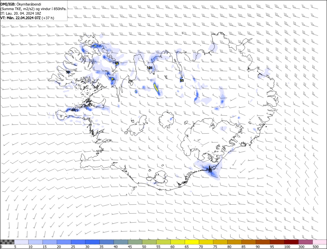Choose the amber swatch between 70 and 75
This screenshot has height=249, width=327.
[x=206, y=242]
